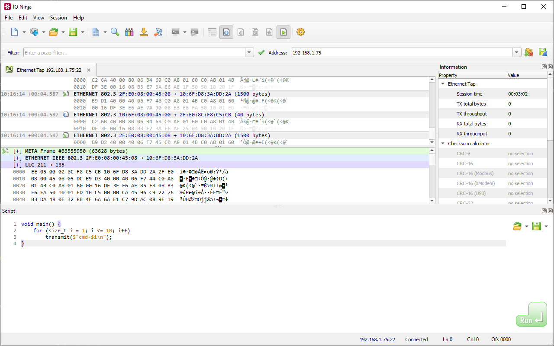554x346 pixels.
Task: Click the disconnect capture icon near Address
Action: 528,52
